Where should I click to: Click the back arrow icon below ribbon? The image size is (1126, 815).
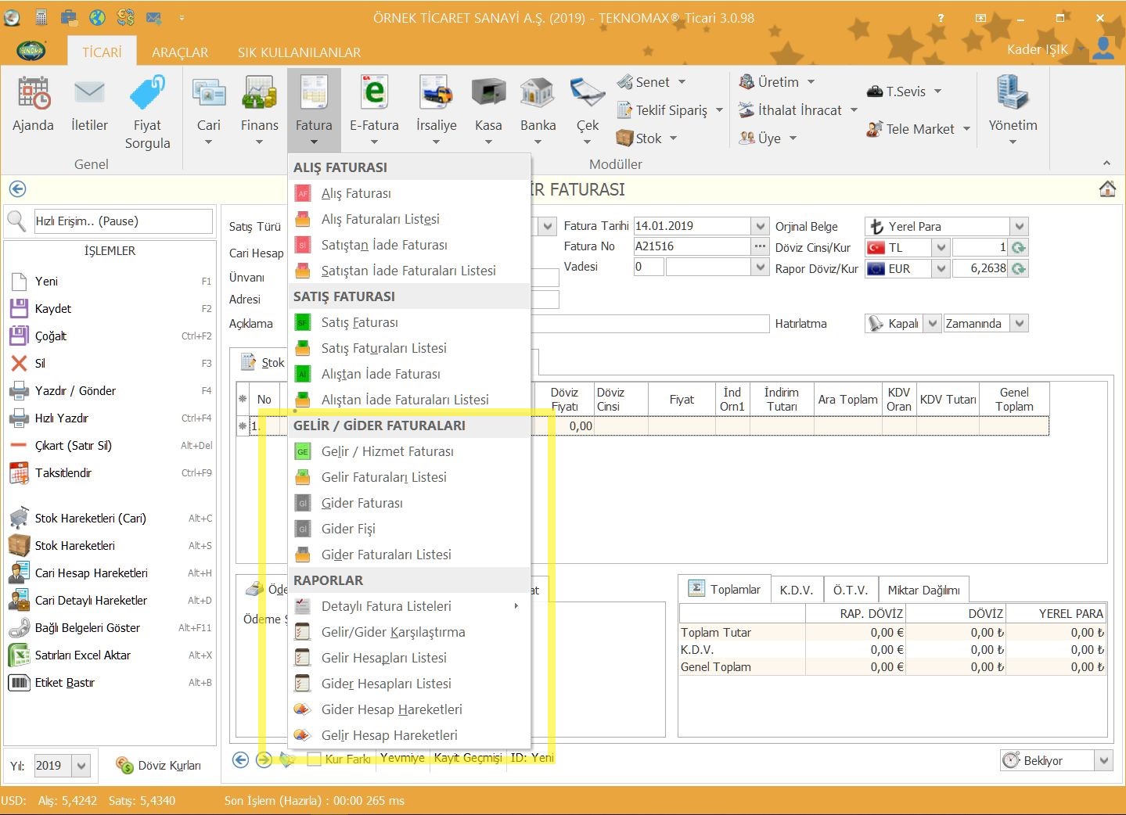pos(17,189)
